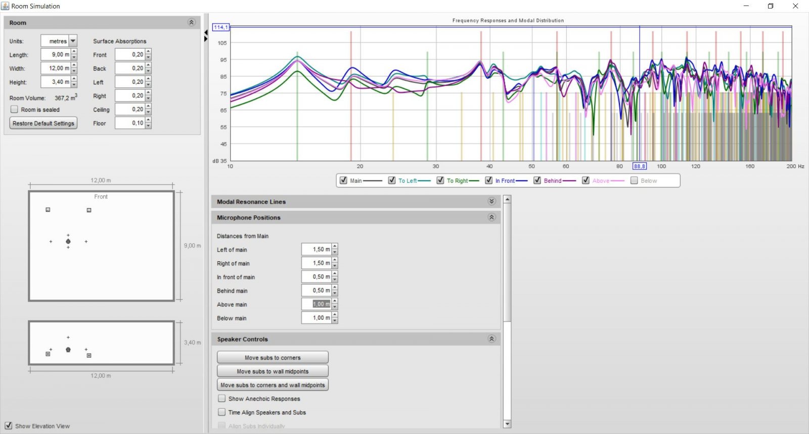Enable Show Anechoic Responses checkbox
This screenshot has width=809, height=434.
pos(221,398)
